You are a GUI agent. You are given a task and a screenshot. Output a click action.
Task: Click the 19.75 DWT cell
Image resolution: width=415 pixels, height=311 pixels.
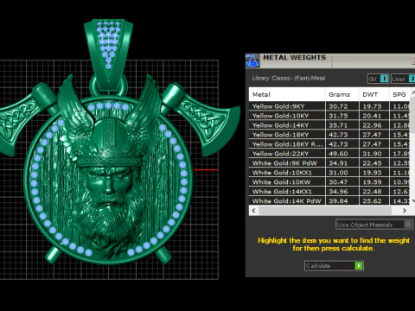[x=374, y=106]
